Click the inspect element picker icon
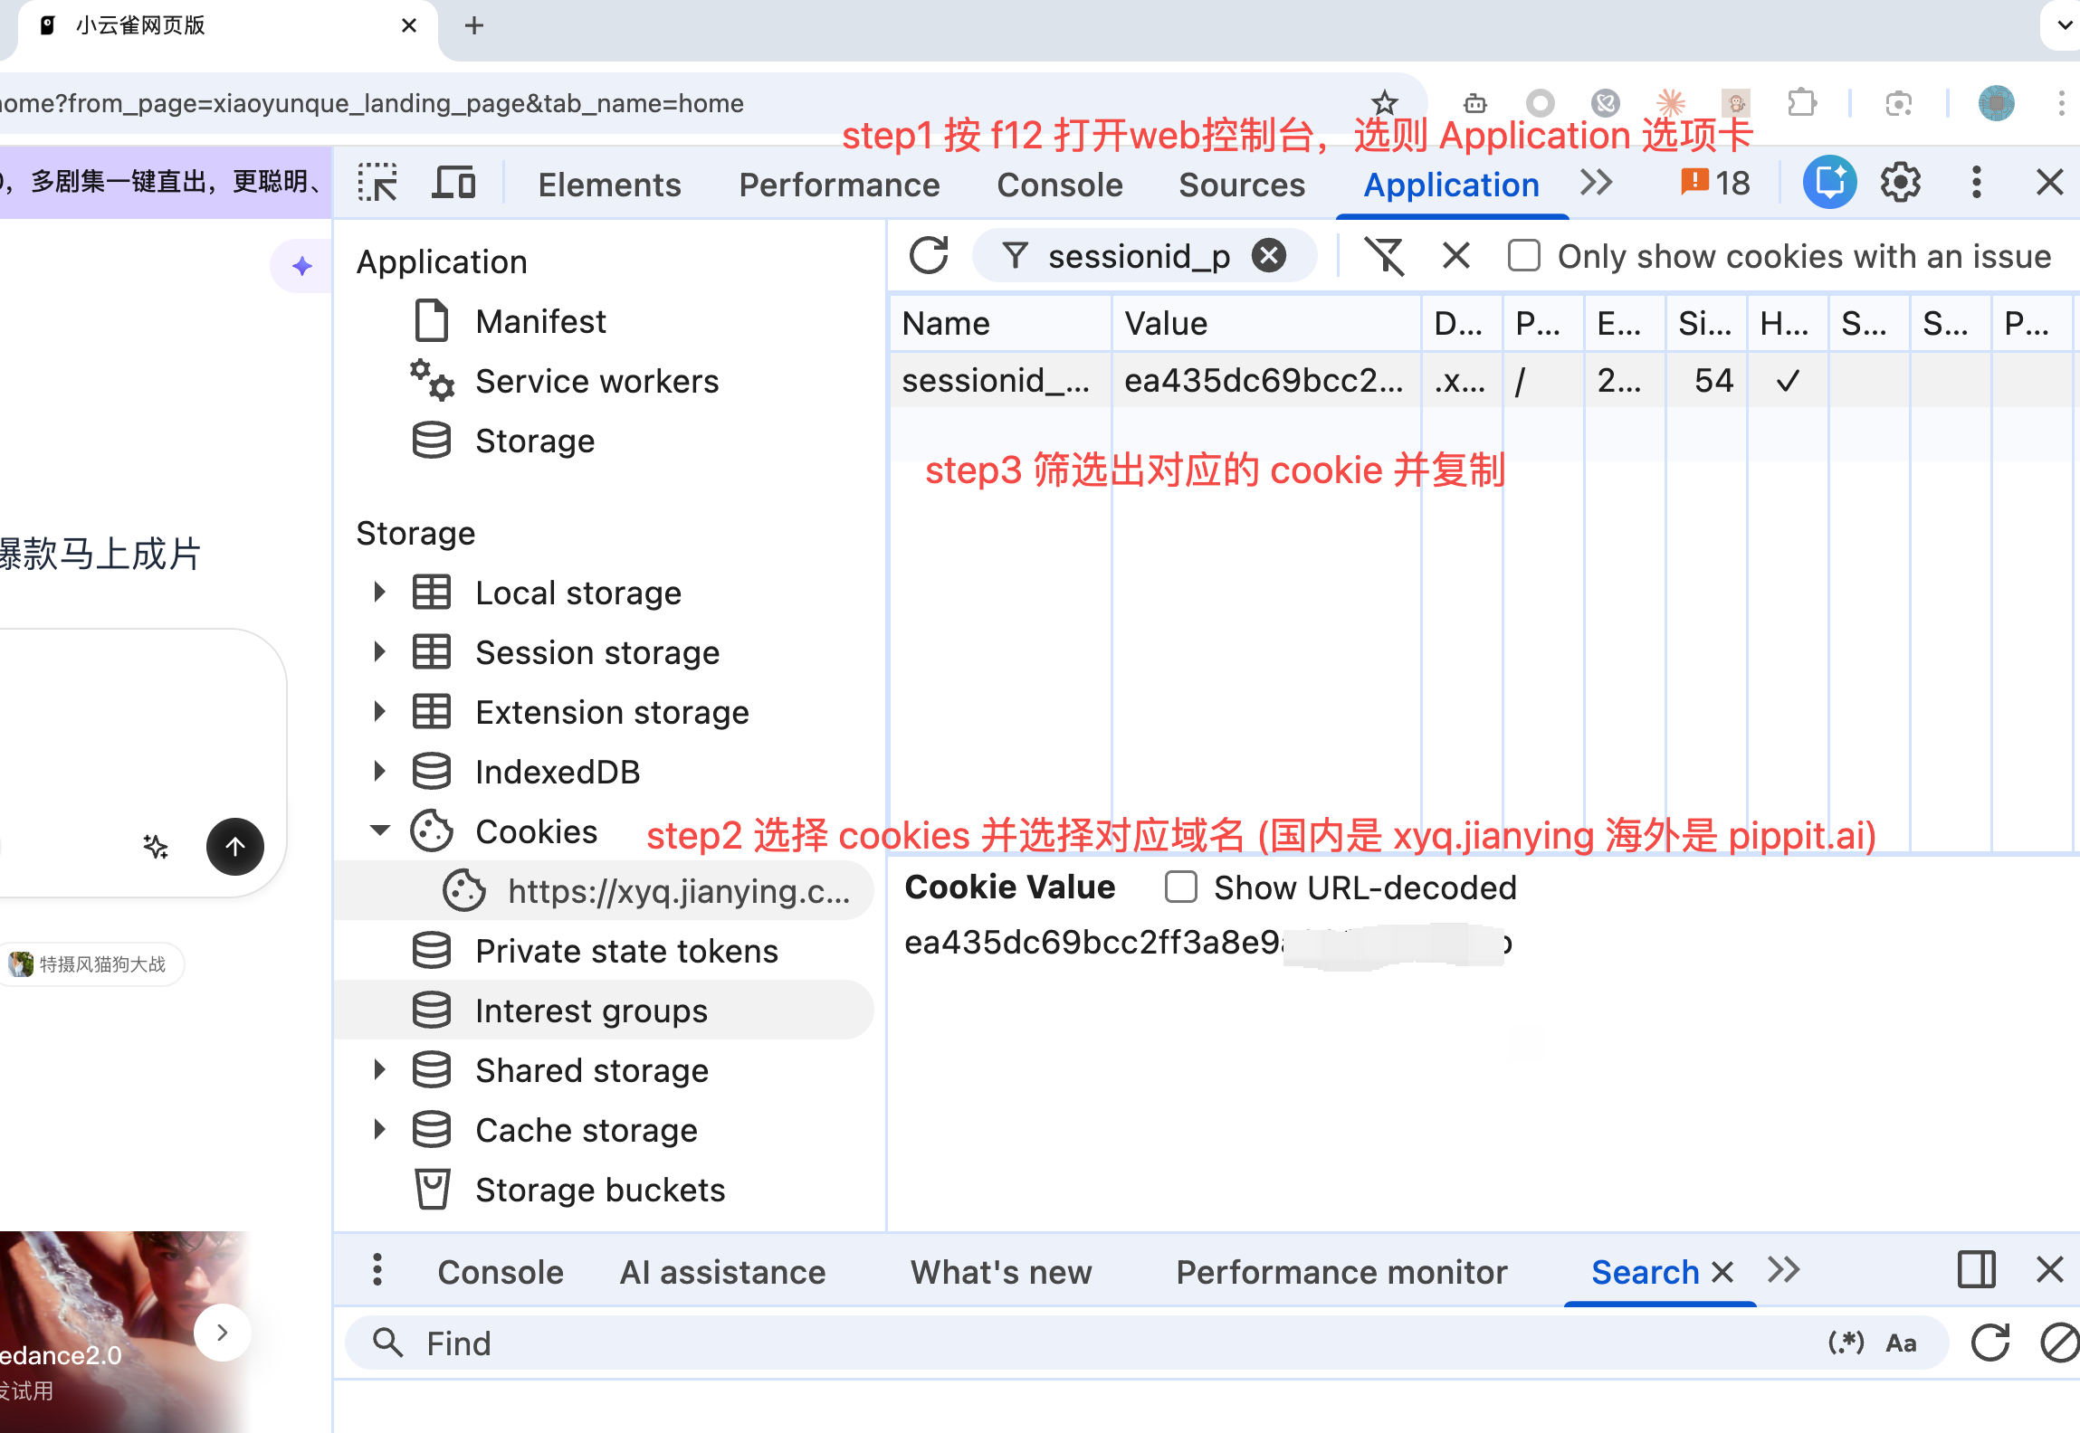 pos(377,184)
